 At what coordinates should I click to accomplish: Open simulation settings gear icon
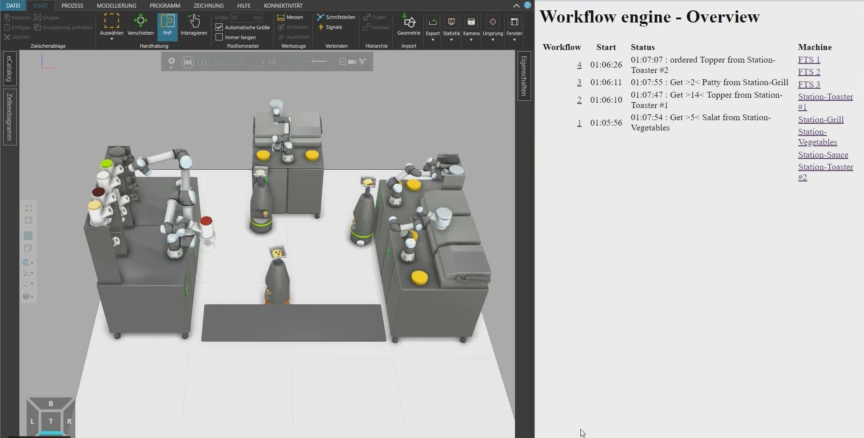coord(171,61)
